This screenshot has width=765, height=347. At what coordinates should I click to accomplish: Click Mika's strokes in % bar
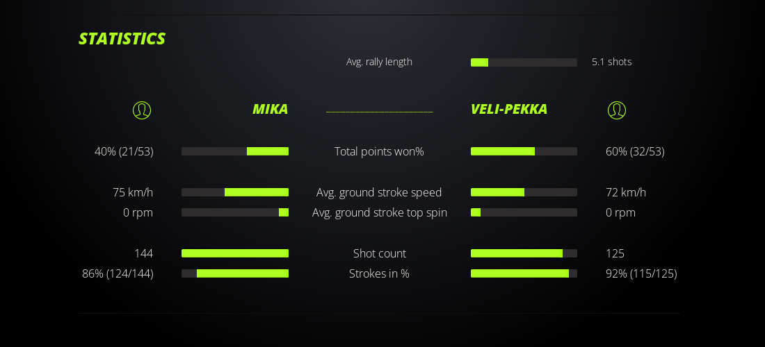tap(235, 273)
